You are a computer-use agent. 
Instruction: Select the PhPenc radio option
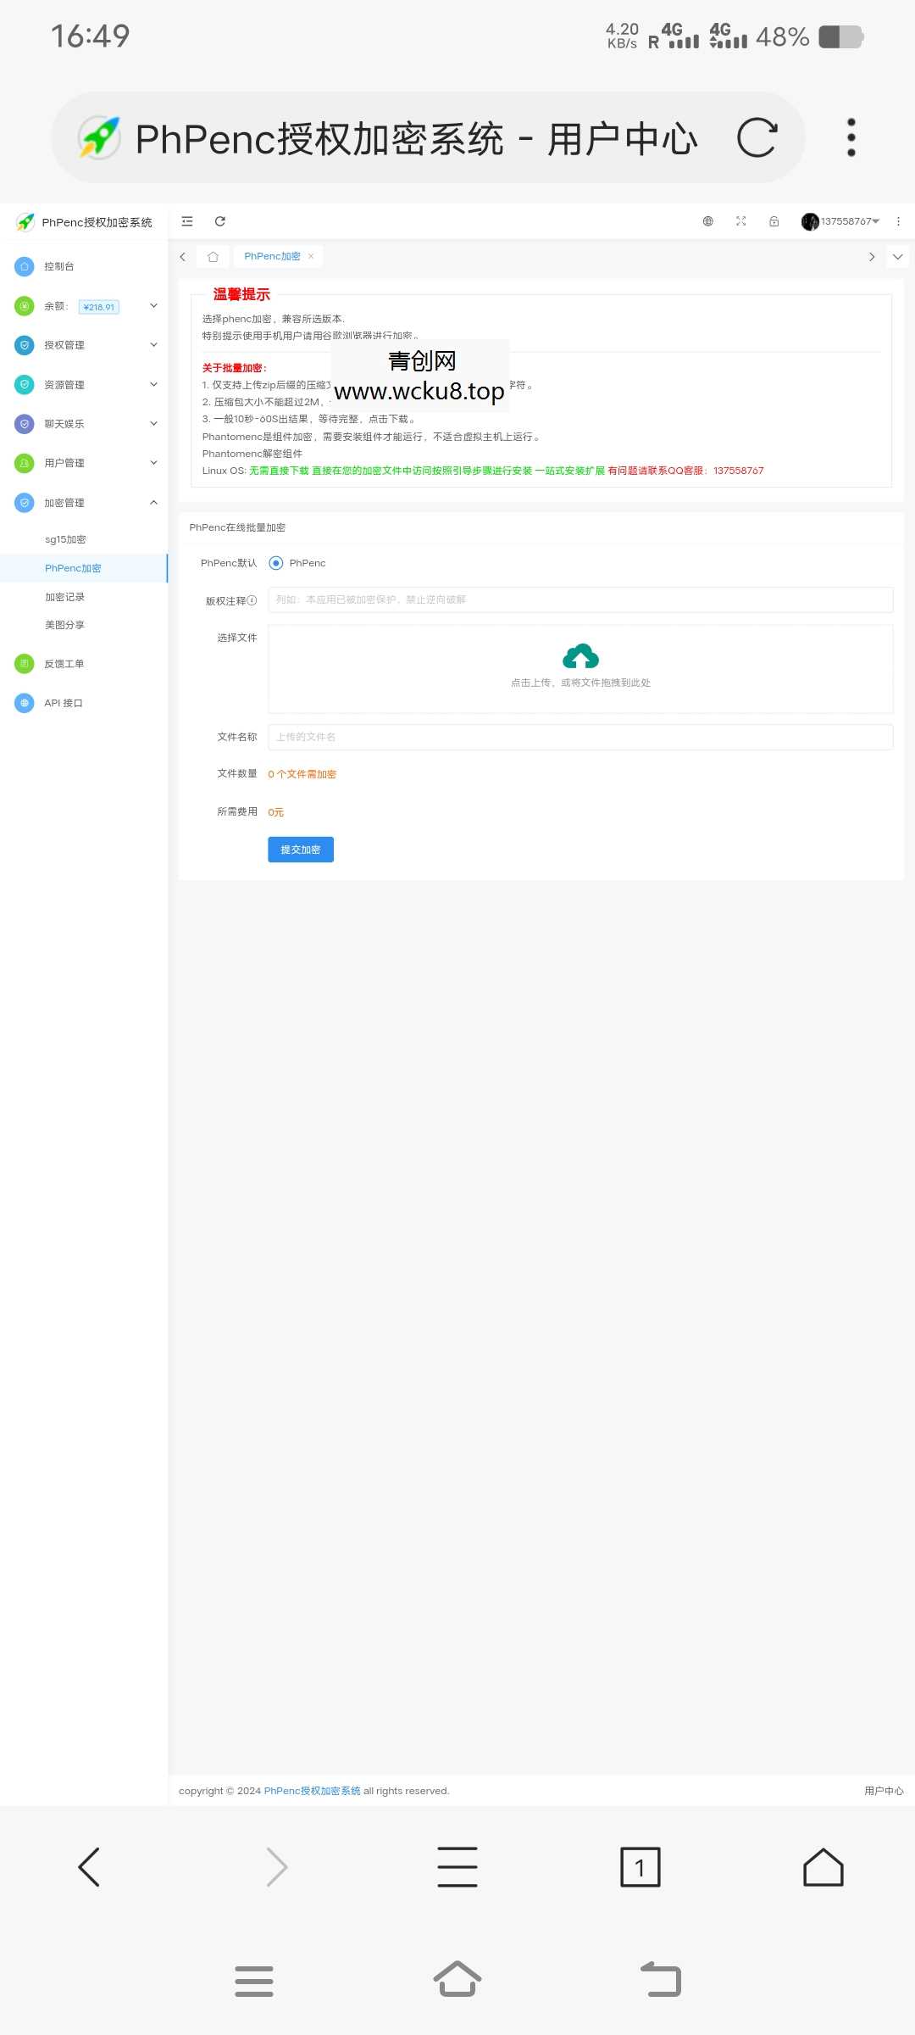coord(276,563)
